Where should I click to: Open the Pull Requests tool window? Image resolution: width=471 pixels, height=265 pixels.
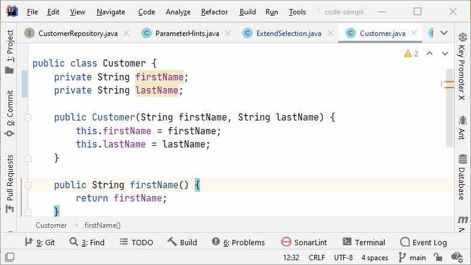[x=10, y=183]
